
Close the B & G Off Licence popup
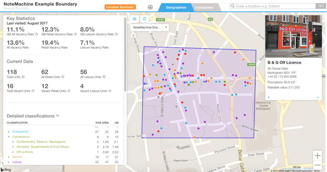pos(318,97)
